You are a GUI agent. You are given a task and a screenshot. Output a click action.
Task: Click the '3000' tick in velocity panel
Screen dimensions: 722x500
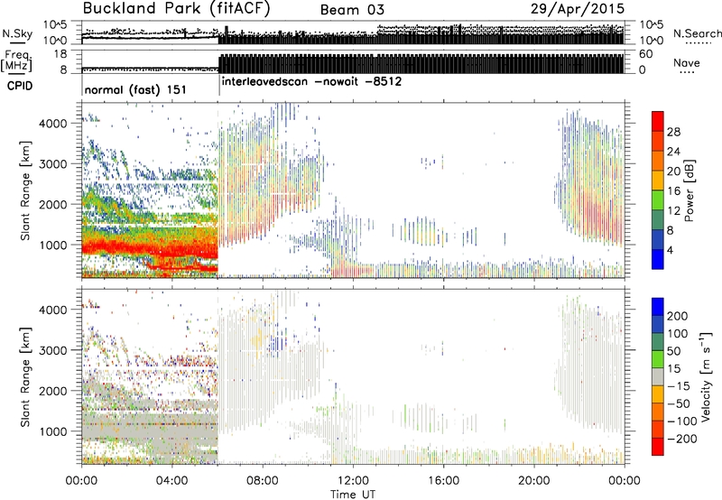click(x=52, y=350)
